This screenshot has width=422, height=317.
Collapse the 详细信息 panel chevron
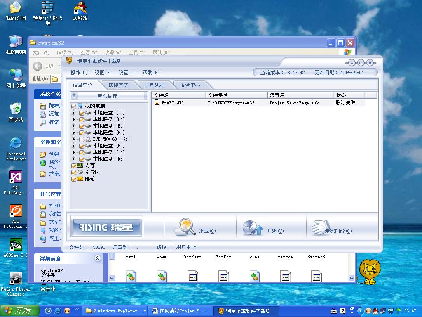point(97,258)
